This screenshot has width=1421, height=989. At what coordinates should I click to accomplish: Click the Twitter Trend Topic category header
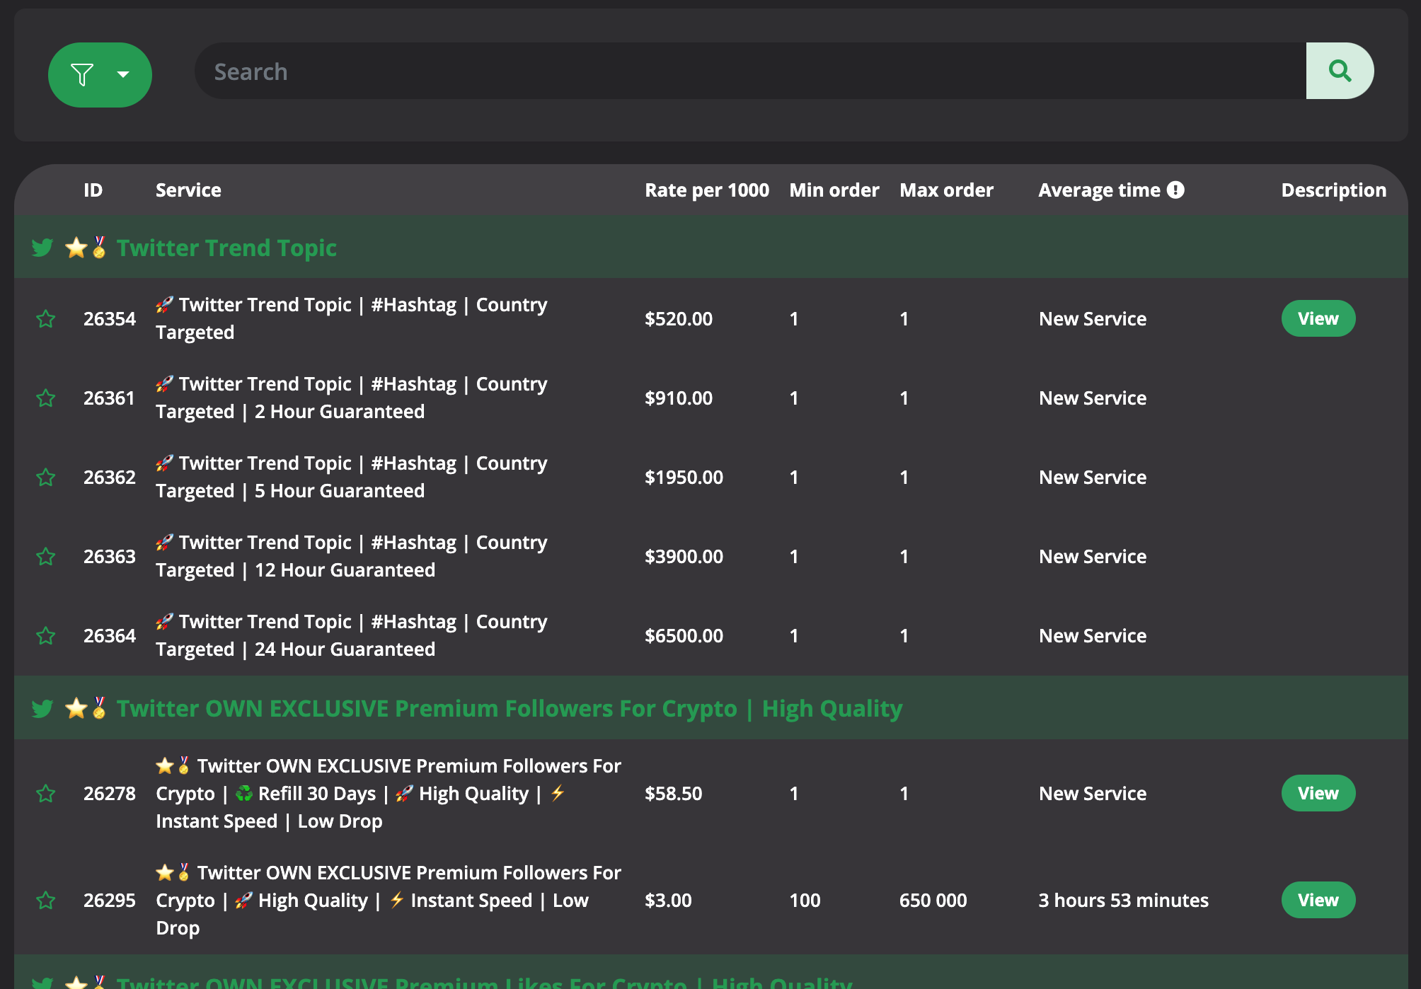click(x=711, y=247)
